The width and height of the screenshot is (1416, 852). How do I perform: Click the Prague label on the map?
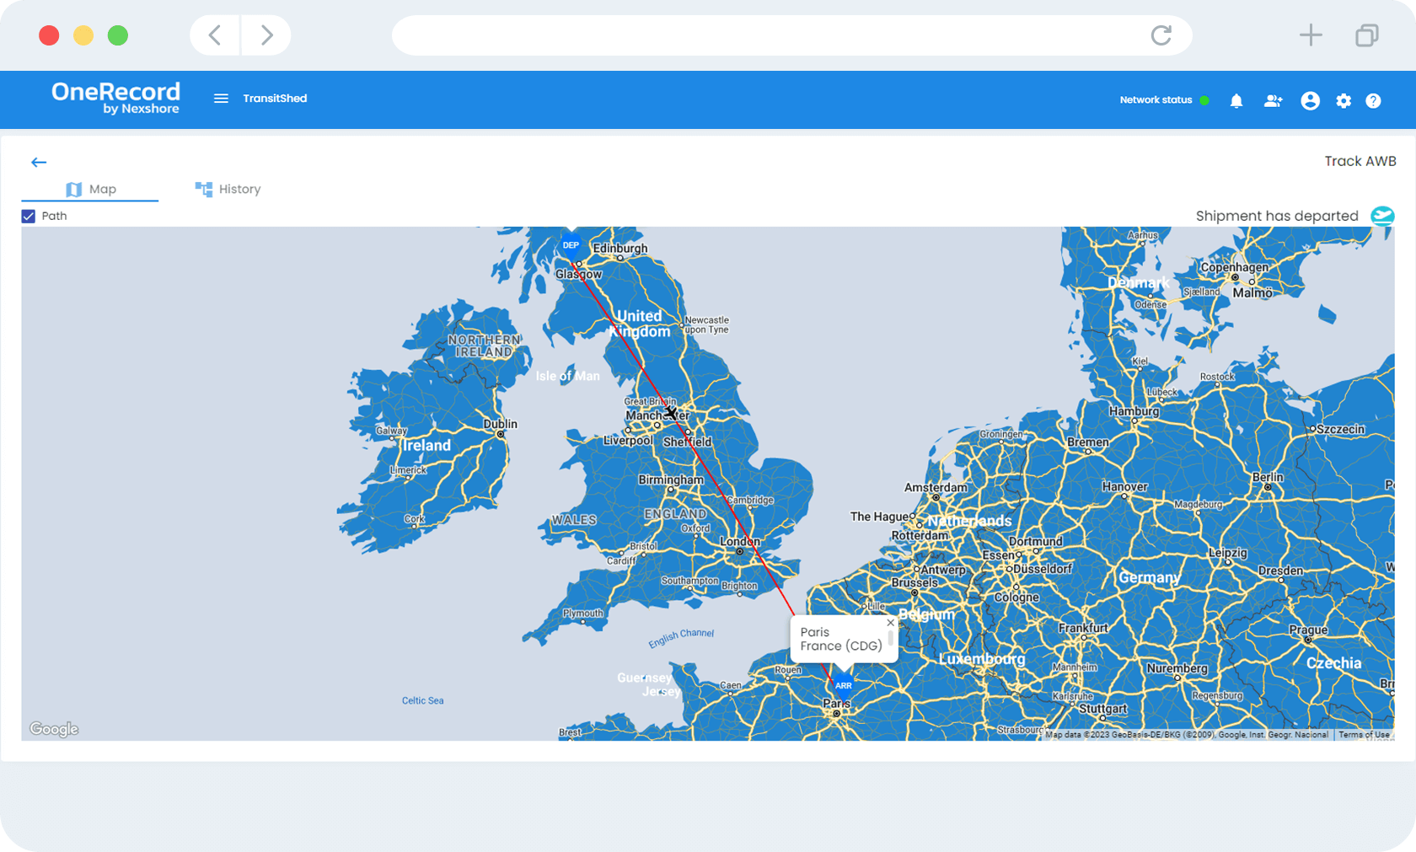click(1308, 630)
